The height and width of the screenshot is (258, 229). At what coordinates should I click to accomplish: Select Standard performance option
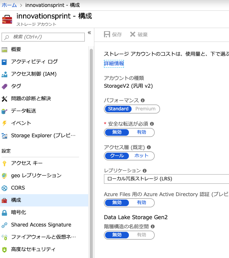(x=118, y=109)
